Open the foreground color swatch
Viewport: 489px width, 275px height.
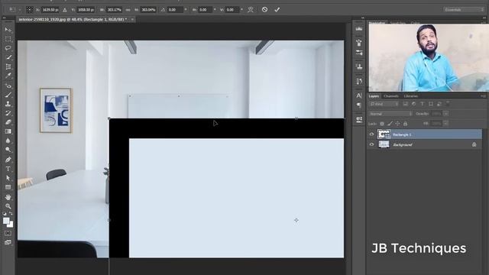point(6,221)
